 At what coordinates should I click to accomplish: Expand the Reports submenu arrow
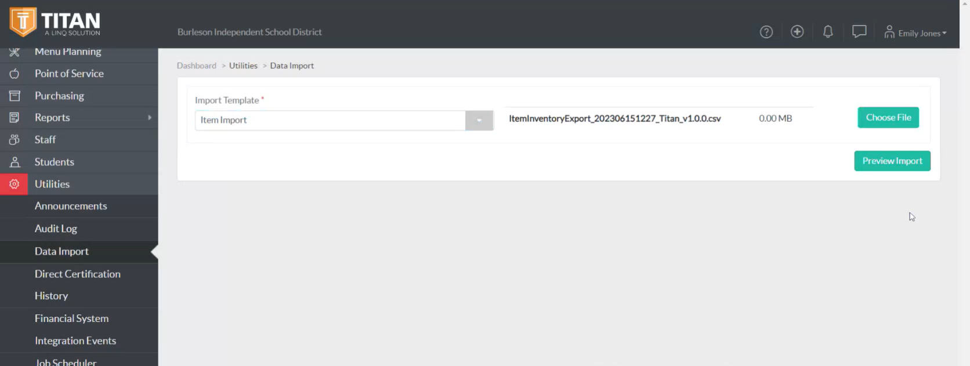coord(150,117)
